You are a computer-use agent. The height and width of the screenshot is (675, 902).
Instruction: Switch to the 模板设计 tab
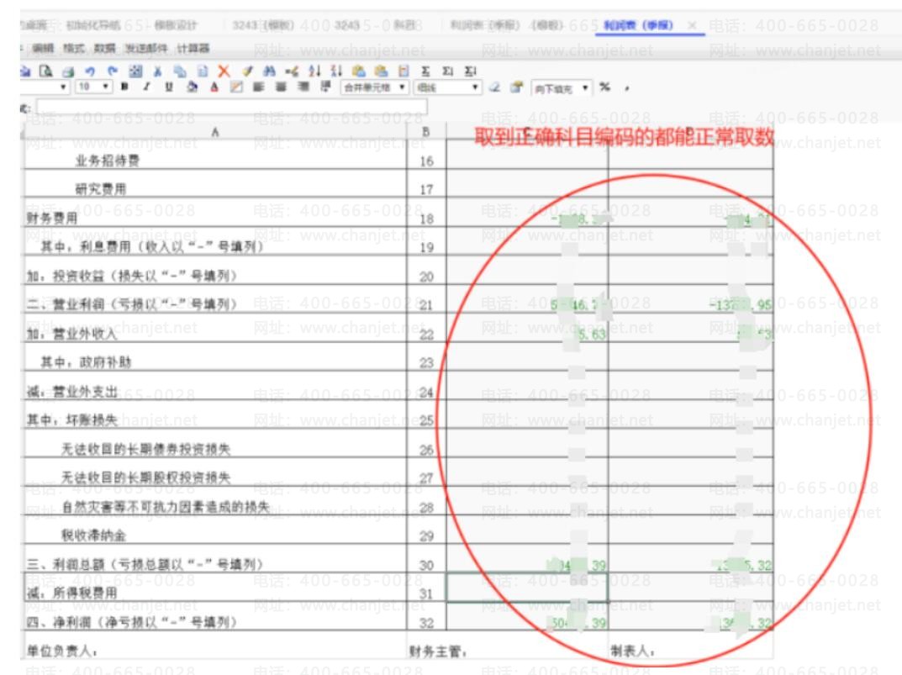[176, 25]
